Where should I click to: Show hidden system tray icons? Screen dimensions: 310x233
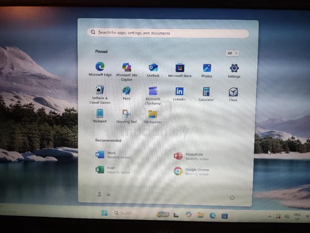[x=269, y=216]
